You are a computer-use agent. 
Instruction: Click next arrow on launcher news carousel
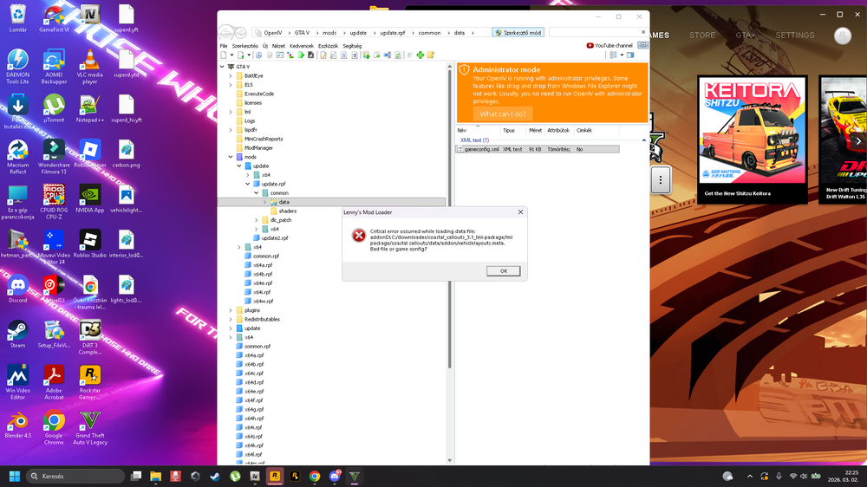pyautogui.click(x=858, y=140)
